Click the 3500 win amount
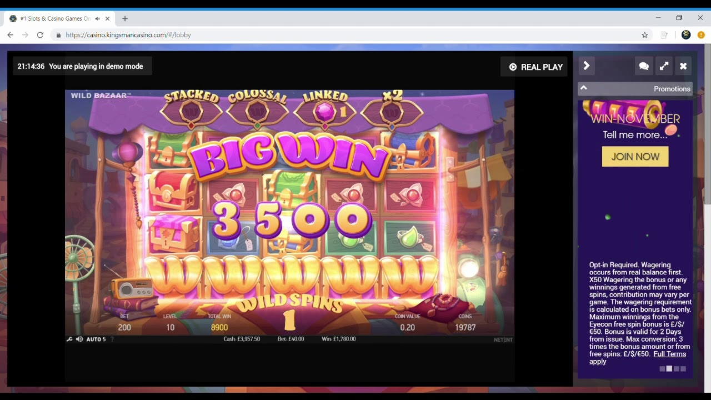Viewport: 711px width, 400px height. click(x=291, y=220)
